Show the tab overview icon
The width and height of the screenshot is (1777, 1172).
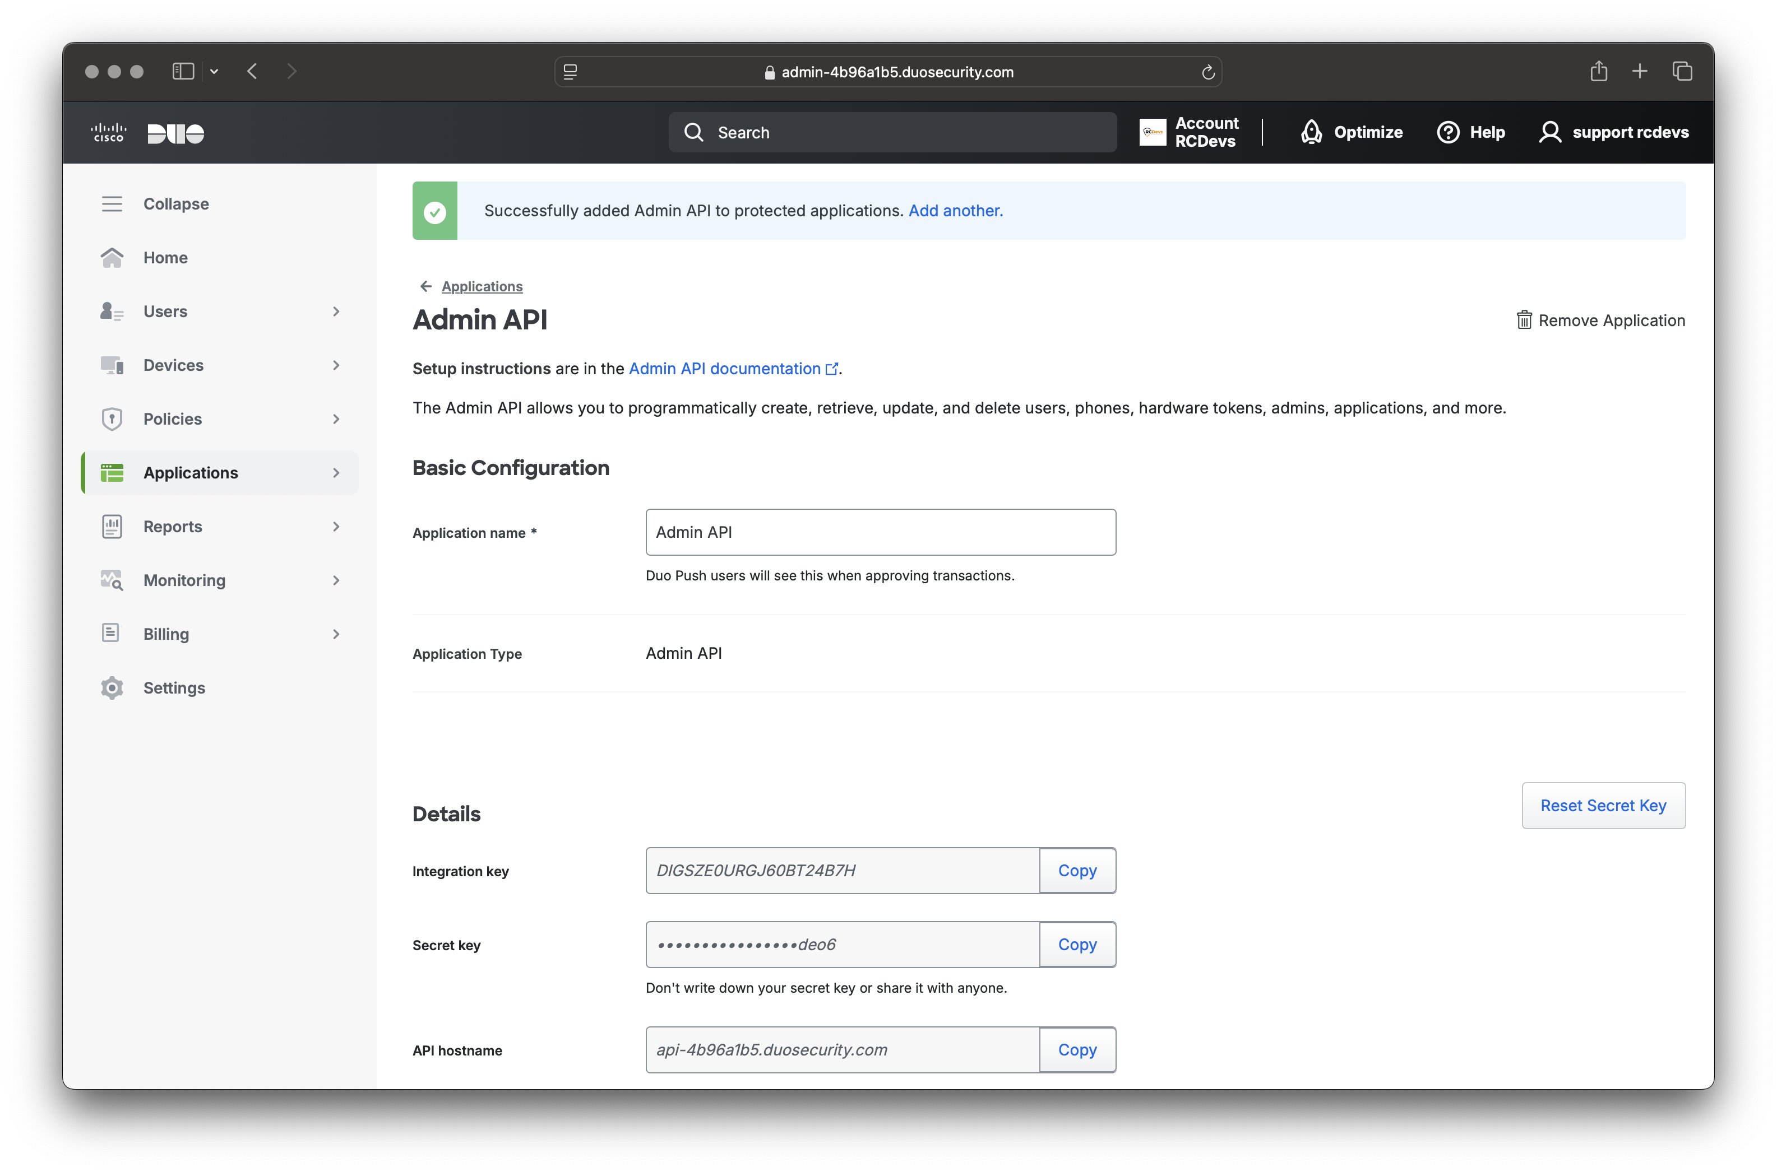coord(1682,72)
